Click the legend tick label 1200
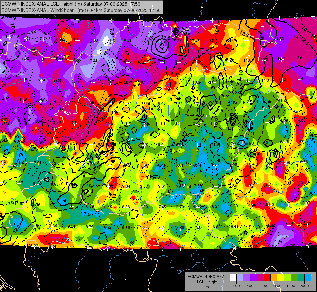The height and width of the screenshot is (292, 317). 277,286
